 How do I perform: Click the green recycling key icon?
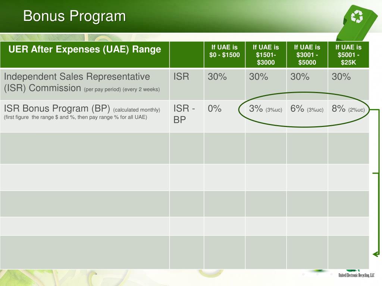point(357,23)
